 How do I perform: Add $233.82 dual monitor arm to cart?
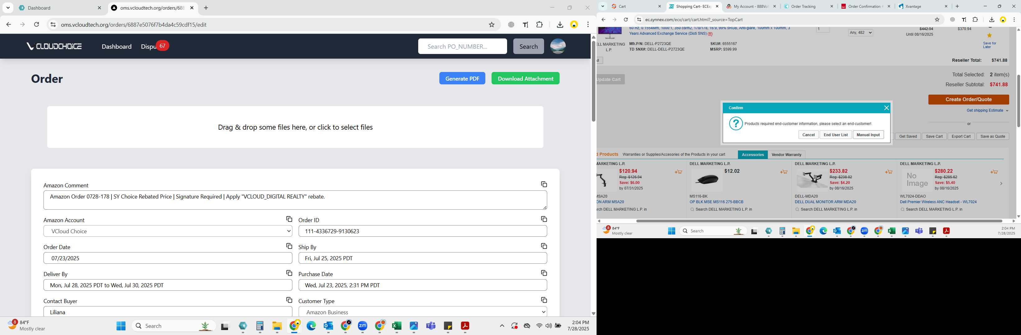[889, 172]
